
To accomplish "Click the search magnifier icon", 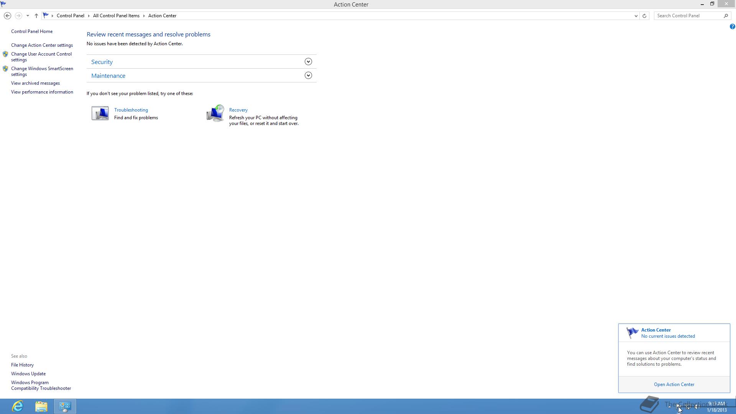I will [x=726, y=16].
